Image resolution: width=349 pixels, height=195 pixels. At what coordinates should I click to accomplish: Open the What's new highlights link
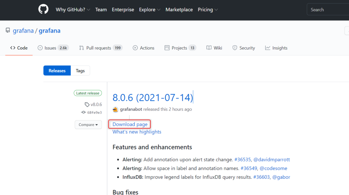click(137, 132)
